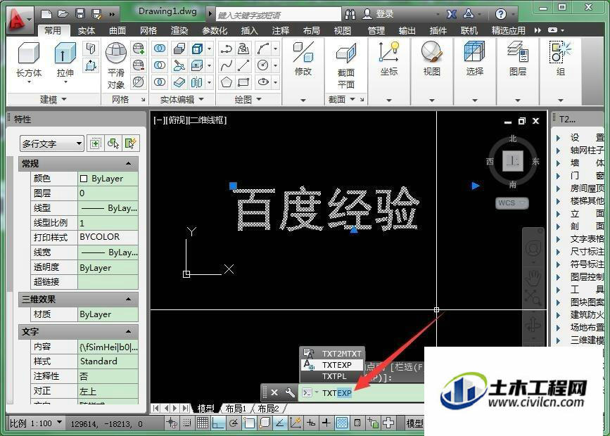
Task: Open the 多行文字 object type dropdown
Action: [x=51, y=144]
